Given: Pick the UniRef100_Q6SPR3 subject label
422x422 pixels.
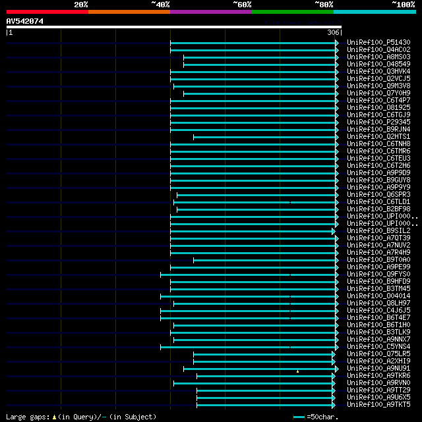Looking at the screenshot, I should coord(378,195).
